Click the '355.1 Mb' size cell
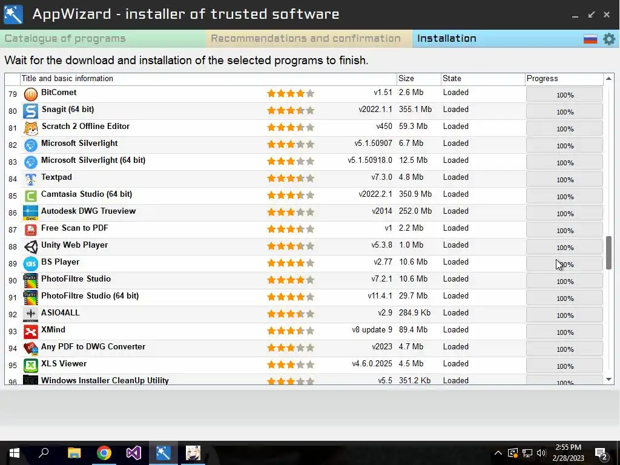Screen dimensions: 620x465 pyautogui.click(x=415, y=110)
